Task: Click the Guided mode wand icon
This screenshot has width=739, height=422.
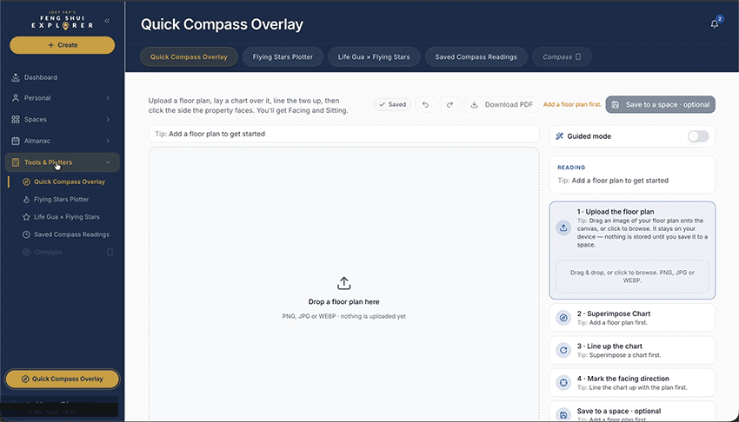Action: tap(559, 136)
